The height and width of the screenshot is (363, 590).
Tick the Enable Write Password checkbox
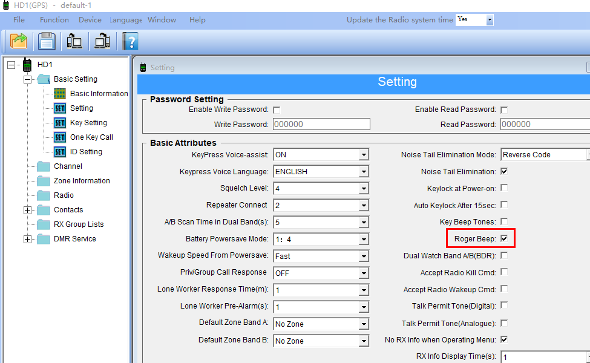click(277, 110)
